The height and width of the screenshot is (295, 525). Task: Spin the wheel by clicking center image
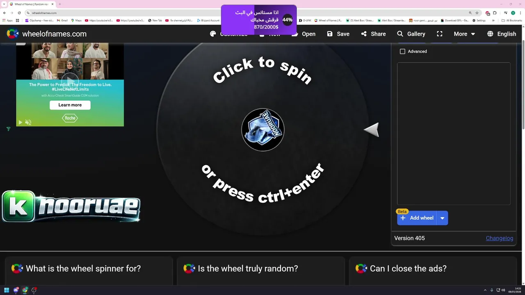[262, 129]
